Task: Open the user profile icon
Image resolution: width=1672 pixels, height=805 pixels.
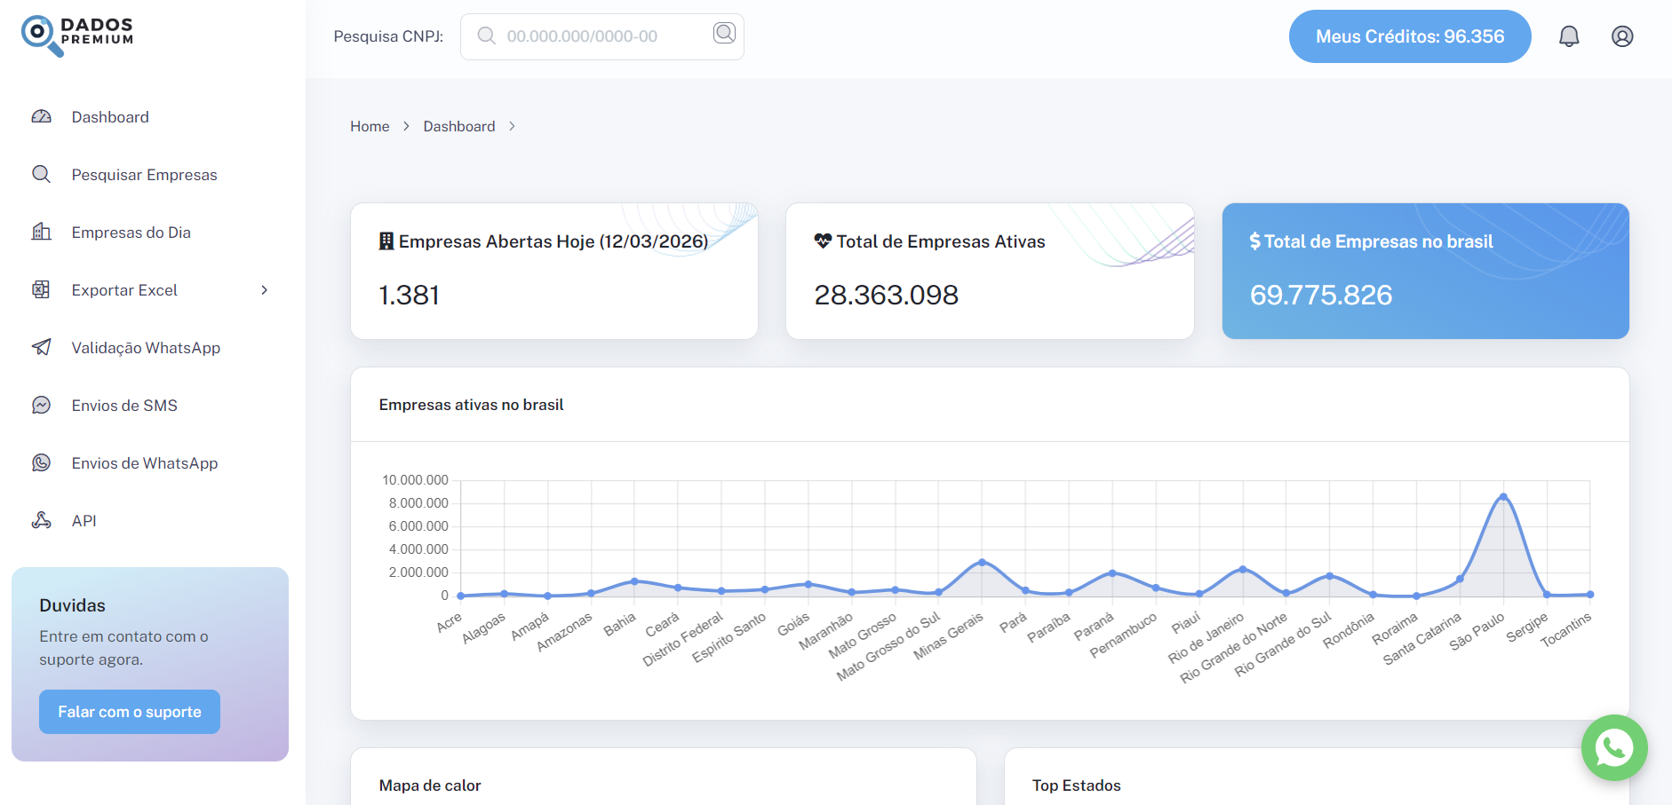Action: tap(1622, 36)
